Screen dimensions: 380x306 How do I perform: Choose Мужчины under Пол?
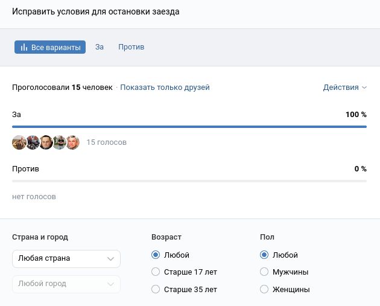pos(264,272)
